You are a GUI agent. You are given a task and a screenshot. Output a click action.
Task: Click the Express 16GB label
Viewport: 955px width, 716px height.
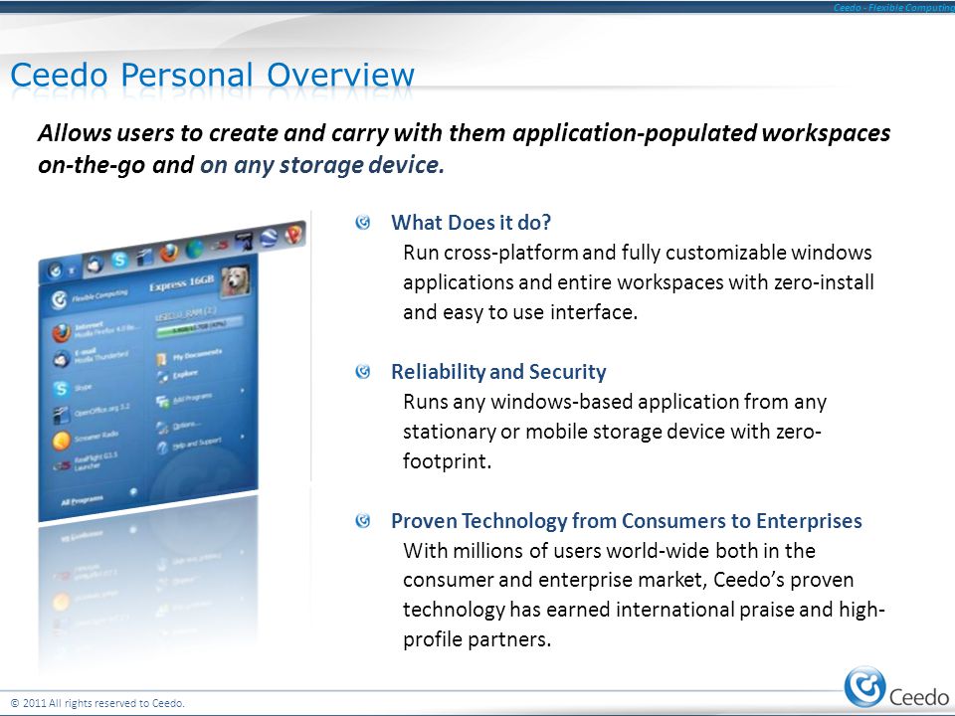coord(181,283)
